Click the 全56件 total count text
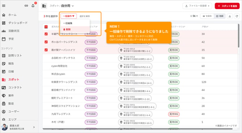Screen dimensions: 242x133 (194, 16)
